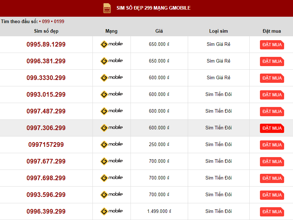This screenshot has width=293, height=220.
Task: Open SIM number 0997157299
Action: (46, 145)
